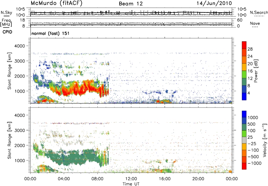
Task: Click the '20:00' time axis label
Action: pyautogui.click(x=198, y=179)
